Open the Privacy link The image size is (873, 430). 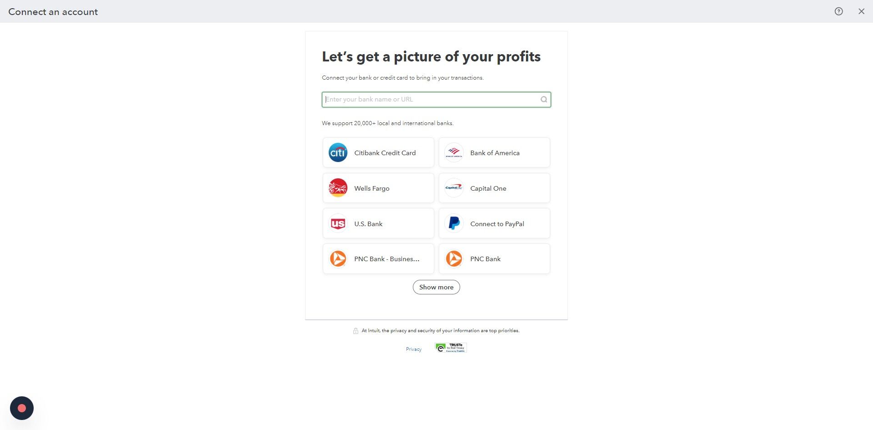click(x=414, y=349)
